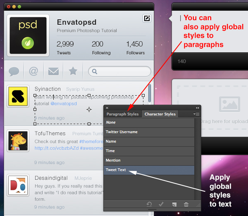Click the #awesome hashtag

(92, 148)
